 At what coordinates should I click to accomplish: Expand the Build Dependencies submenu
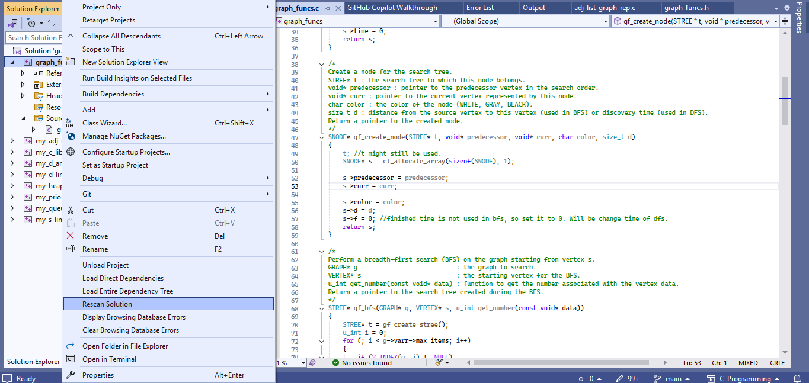(268, 94)
